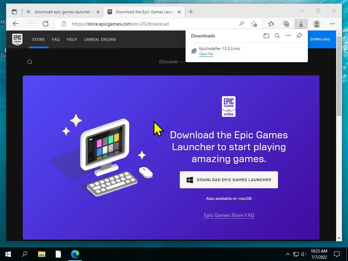The image size is (348, 261).
Task: Reload the page with the Refresh icon
Action: pos(46,24)
